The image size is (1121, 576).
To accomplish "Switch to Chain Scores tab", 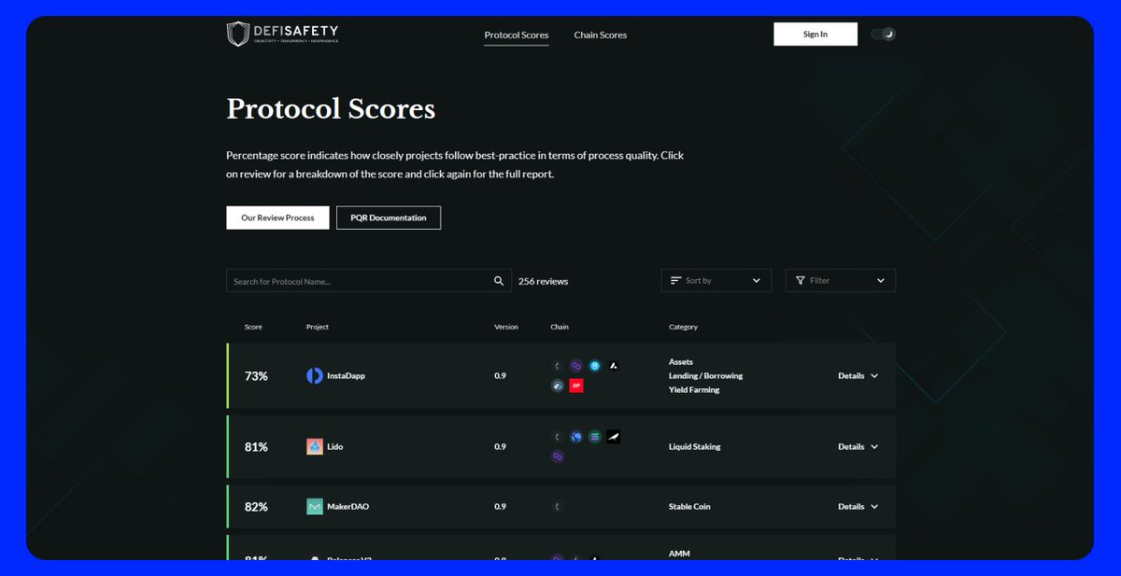I will point(601,35).
